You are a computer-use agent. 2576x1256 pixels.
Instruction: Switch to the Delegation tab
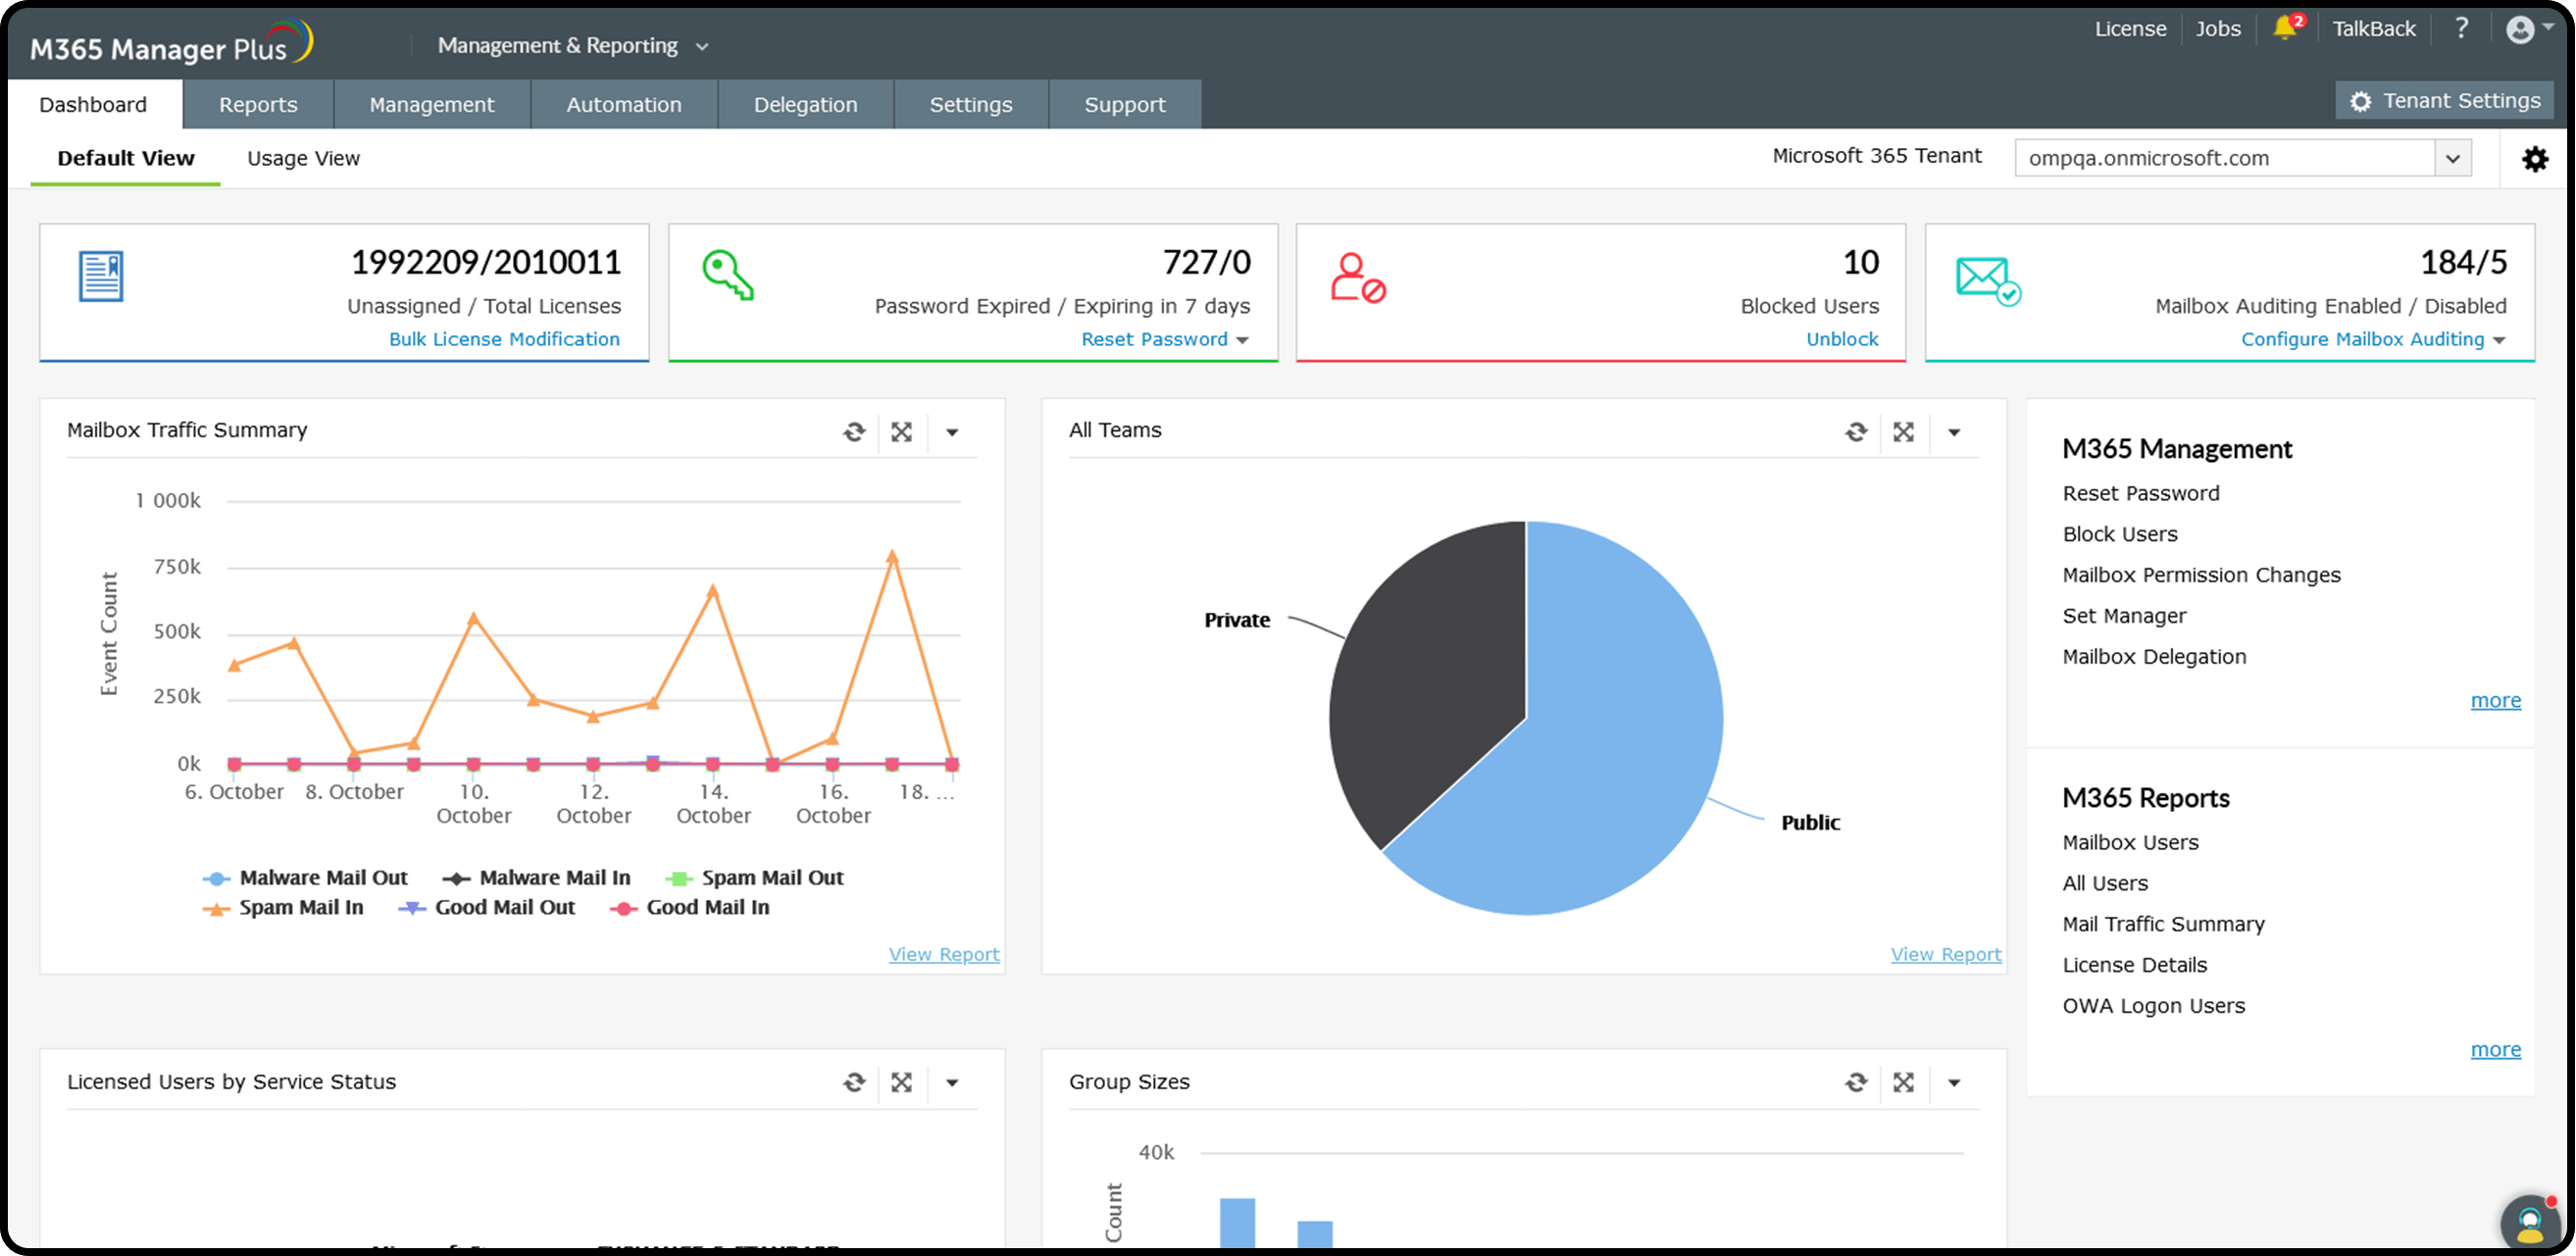[x=804, y=104]
